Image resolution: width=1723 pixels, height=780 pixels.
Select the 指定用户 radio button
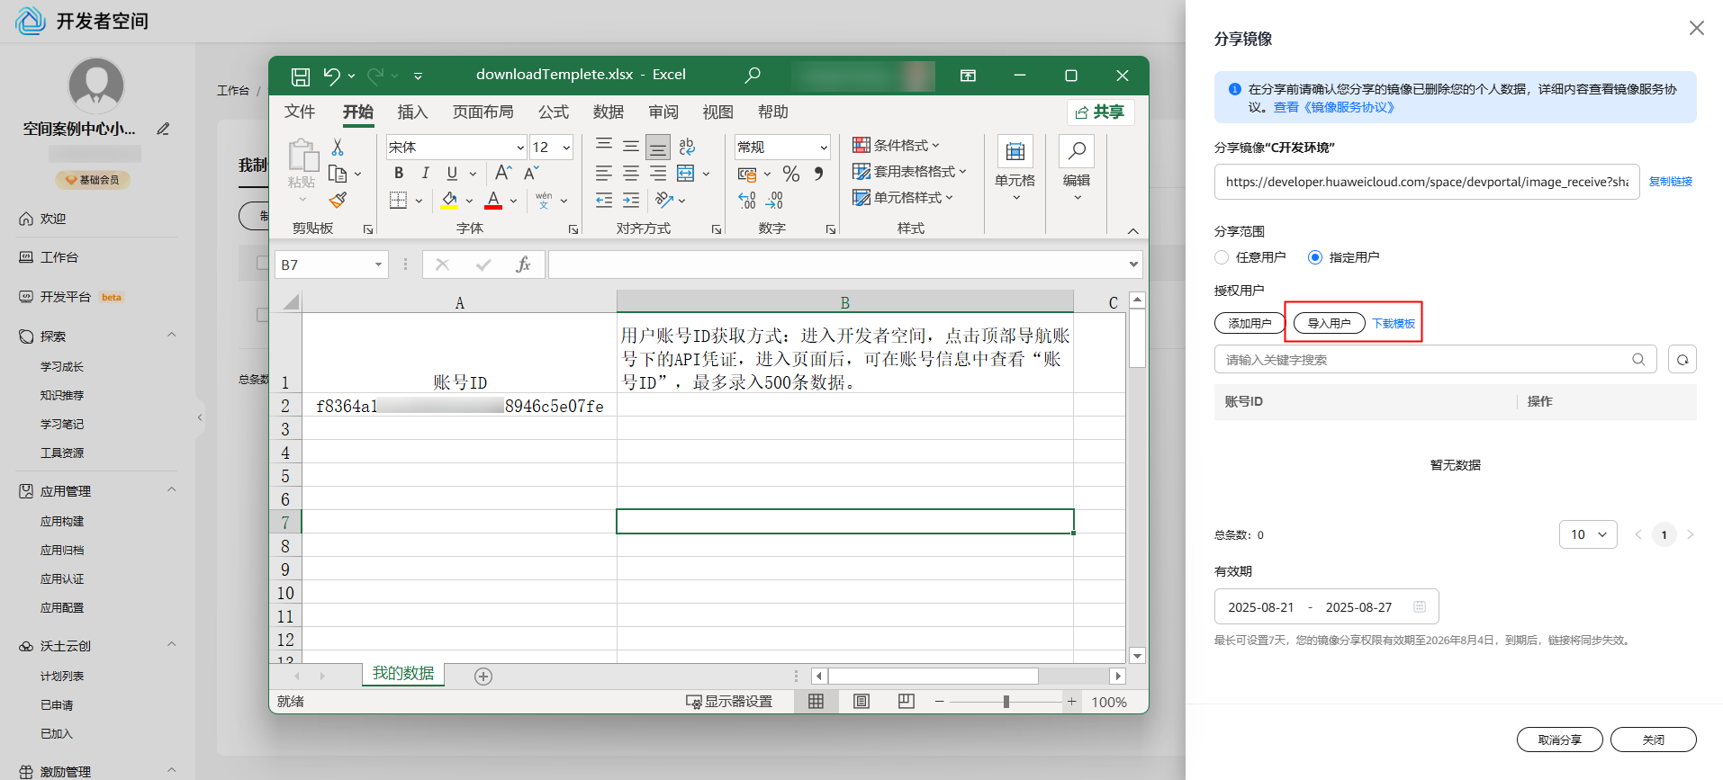[x=1315, y=257]
